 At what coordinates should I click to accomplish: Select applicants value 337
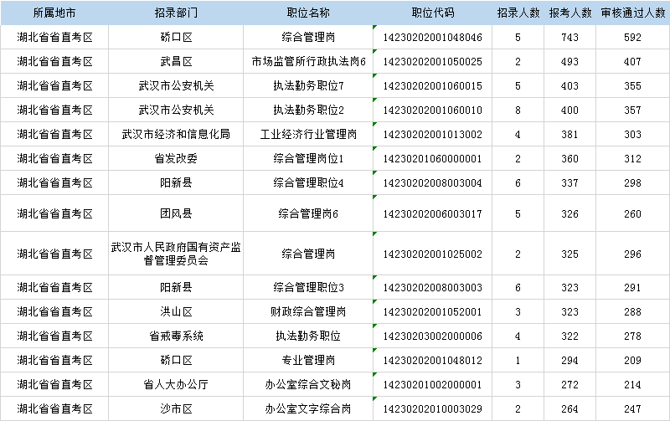click(x=570, y=183)
